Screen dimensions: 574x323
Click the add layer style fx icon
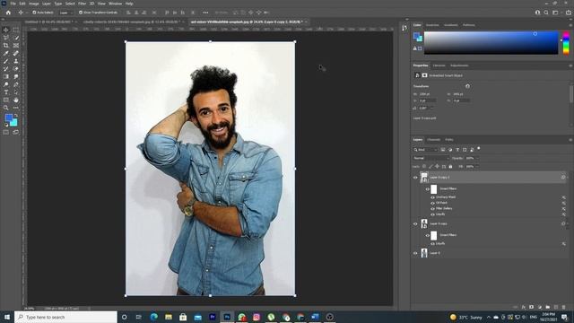[524, 307]
